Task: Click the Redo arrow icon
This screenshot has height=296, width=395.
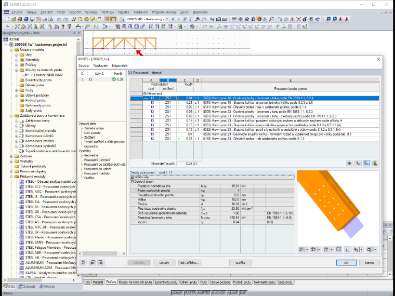Action: (x=65, y=19)
